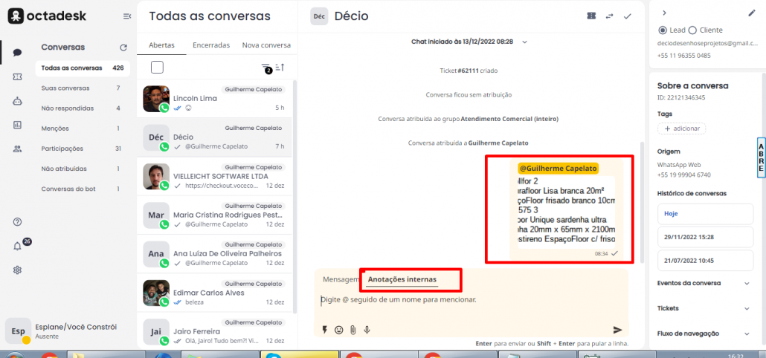Send message with paper plane icon
Image resolution: width=766 pixels, height=358 pixels.
click(x=617, y=330)
